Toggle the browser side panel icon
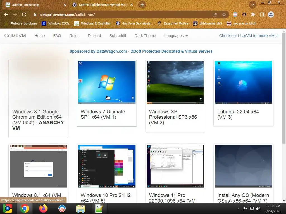Viewport: 286px width, 214px height. point(262,14)
